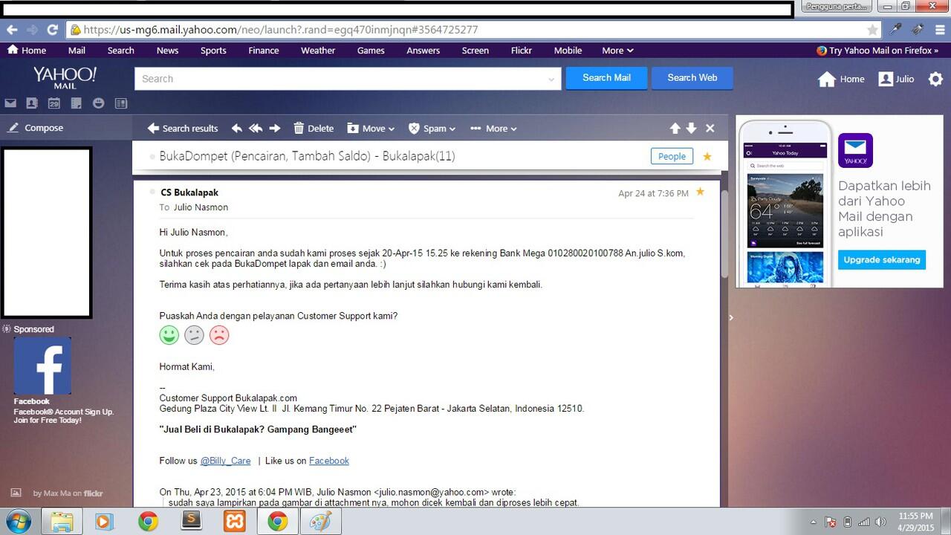Image resolution: width=951 pixels, height=535 pixels.
Task: Open the Messenger smiley icon
Action: 99,103
